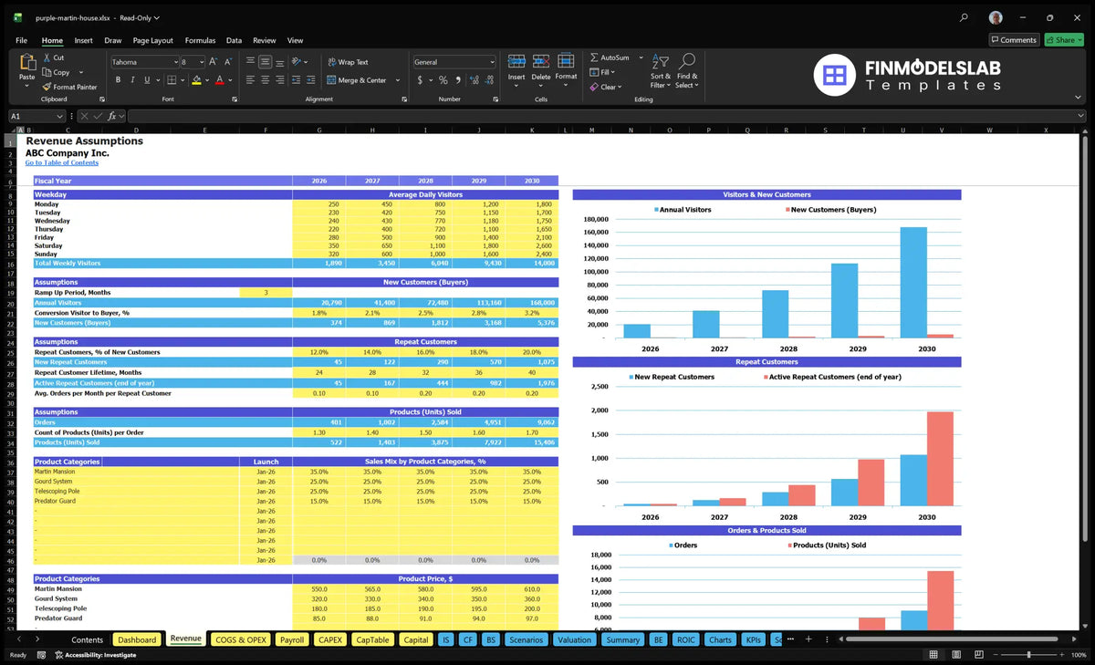Switch to the Insert ribbon tab
This screenshot has height=665, width=1095.
point(83,40)
